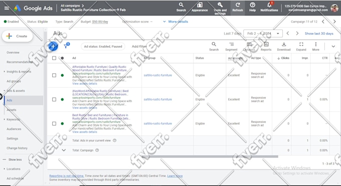Screen dimensions: 341x186
Task: View Notifications bell
Action: (x=269, y=7)
